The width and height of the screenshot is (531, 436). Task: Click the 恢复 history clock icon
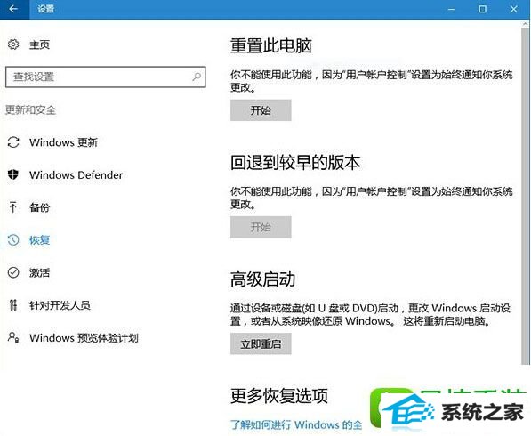click(x=13, y=240)
